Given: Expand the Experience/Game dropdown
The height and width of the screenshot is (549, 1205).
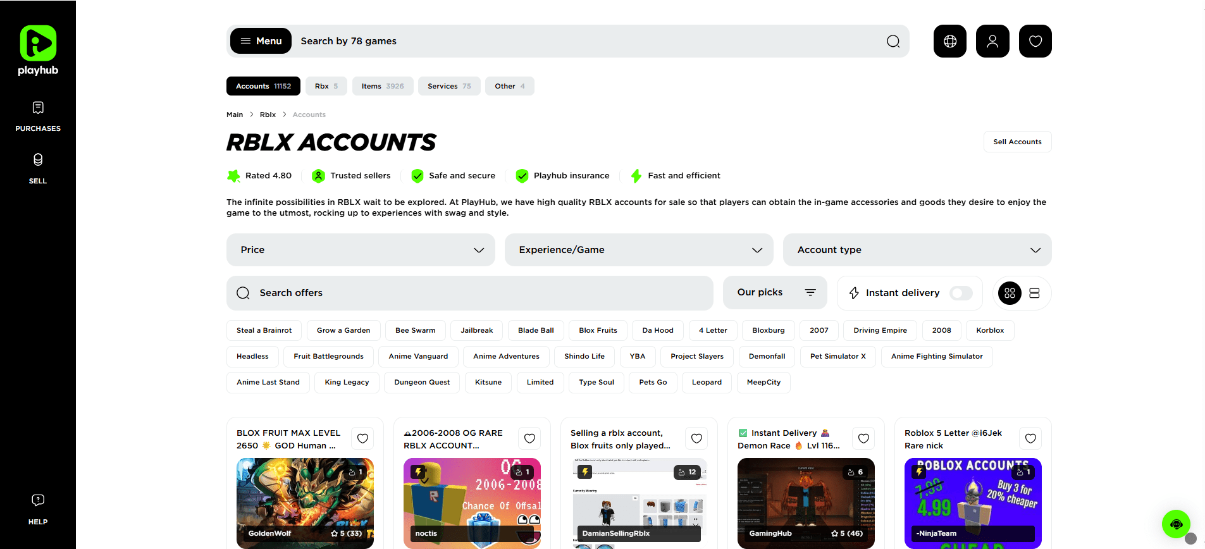Looking at the screenshot, I should coord(639,250).
